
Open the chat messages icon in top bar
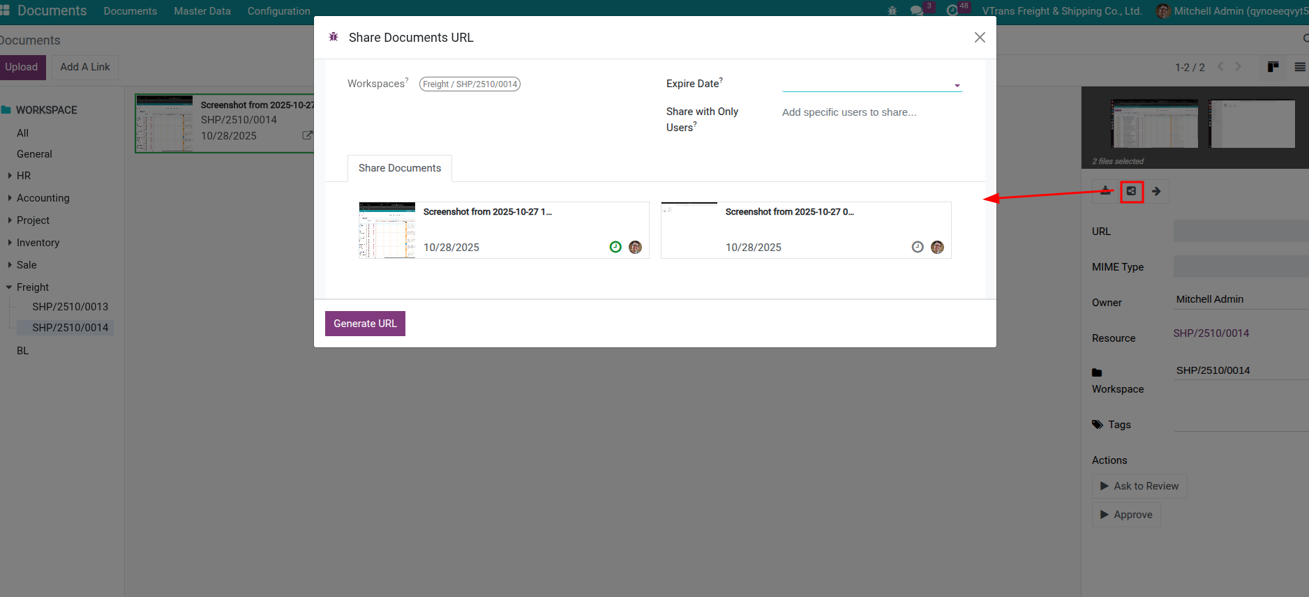coord(916,11)
